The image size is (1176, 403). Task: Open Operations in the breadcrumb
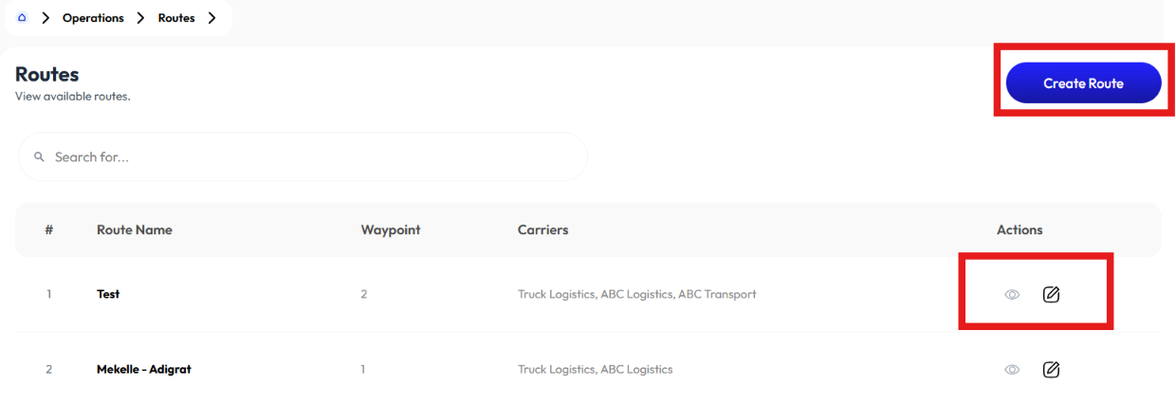[x=93, y=18]
